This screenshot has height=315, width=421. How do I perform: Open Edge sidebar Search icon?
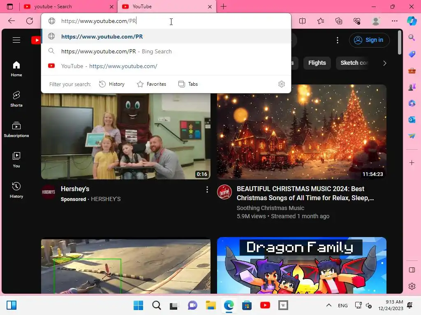pyautogui.click(x=412, y=37)
